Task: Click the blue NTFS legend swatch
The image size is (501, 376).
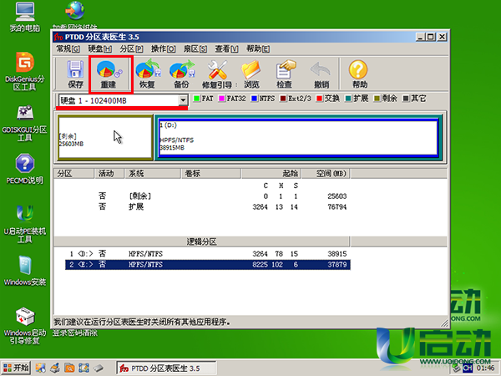Action: (x=255, y=98)
